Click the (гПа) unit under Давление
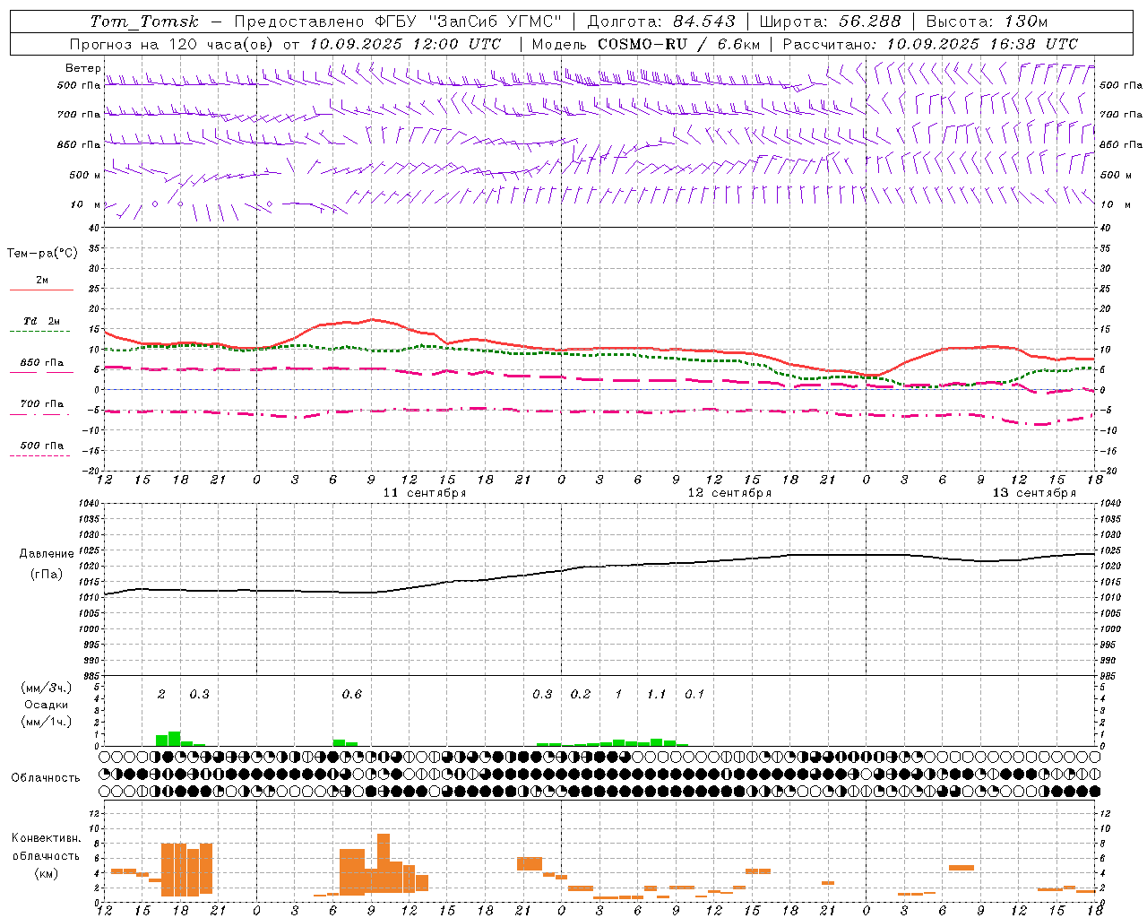The width and height of the screenshot is (1147, 918). click(47, 575)
